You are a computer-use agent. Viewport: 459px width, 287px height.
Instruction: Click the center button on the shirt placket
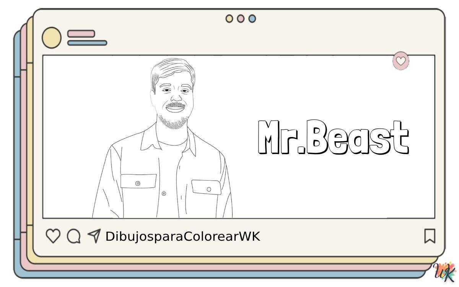tap(164, 194)
